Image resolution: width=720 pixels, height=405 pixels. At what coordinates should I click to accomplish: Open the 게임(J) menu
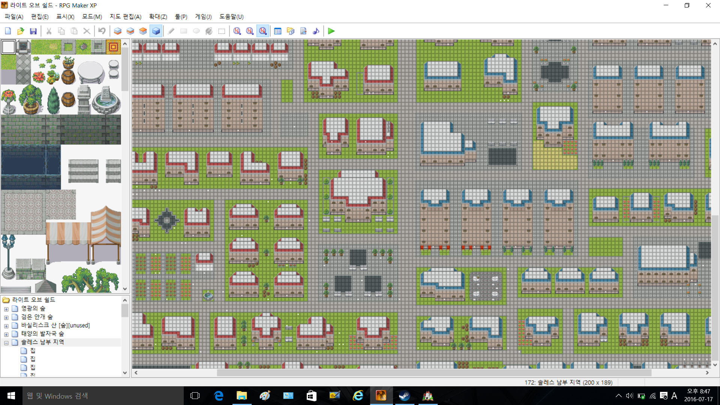click(x=203, y=17)
